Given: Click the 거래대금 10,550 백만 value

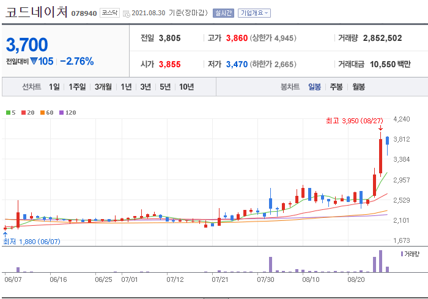Looking at the screenshot, I should coord(390,64).
